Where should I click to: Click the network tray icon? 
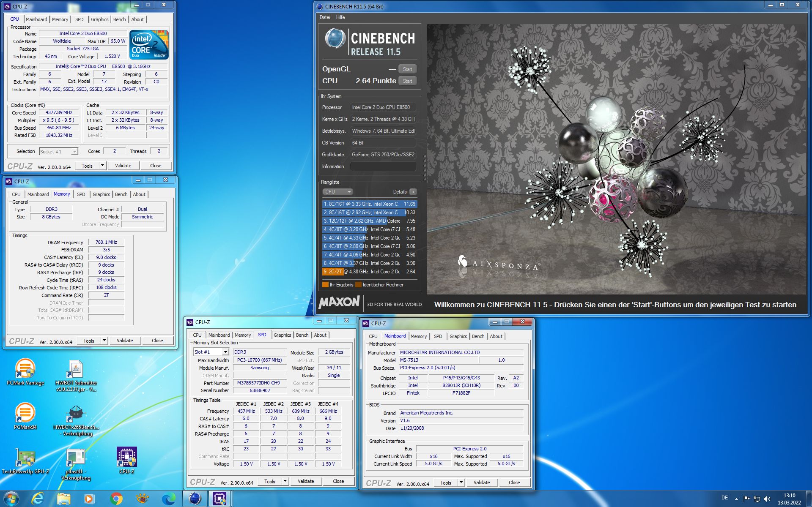click(x=757, y=499)
